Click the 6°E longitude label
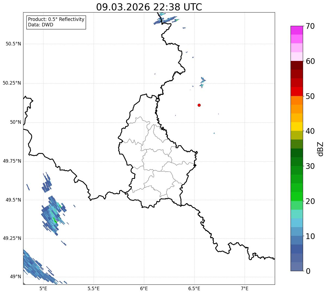 (144, 288)
